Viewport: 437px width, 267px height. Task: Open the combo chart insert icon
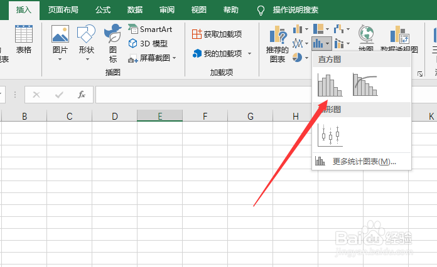(339, 43)
